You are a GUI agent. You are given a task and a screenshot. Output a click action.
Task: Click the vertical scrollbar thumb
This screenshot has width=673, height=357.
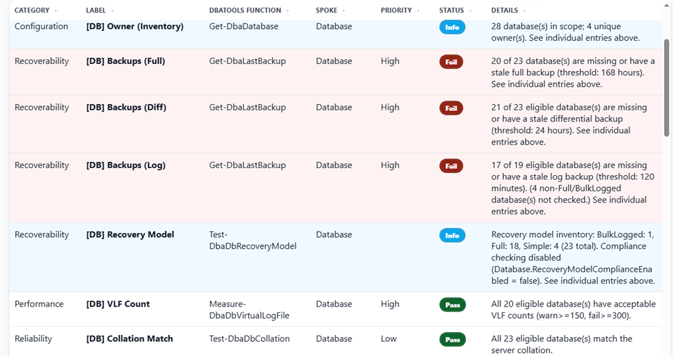click(x=667, y=88)
